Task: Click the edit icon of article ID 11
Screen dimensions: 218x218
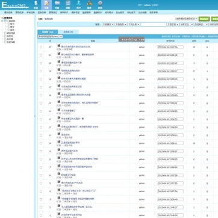Action: [58, 134]
